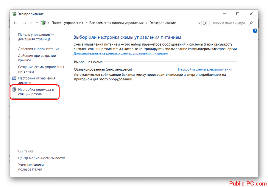
Task: Expand chevron after 'Все элементы панели управления'
Action: (x=146, y=23)
